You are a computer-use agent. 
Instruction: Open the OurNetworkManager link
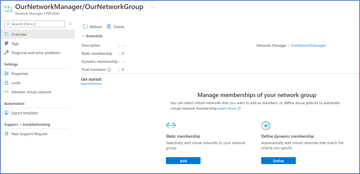(x=308, y=45)
